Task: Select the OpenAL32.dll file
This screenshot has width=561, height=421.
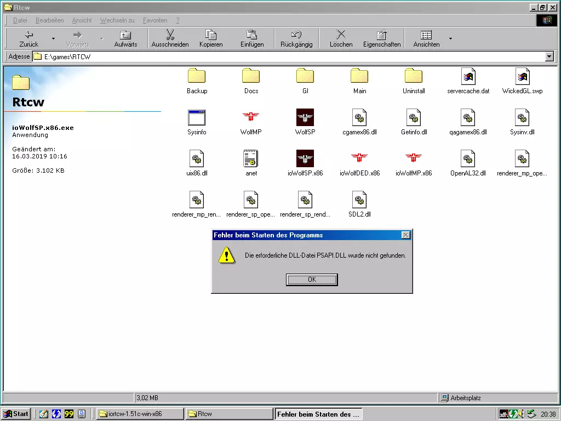Action: point(468,163)
